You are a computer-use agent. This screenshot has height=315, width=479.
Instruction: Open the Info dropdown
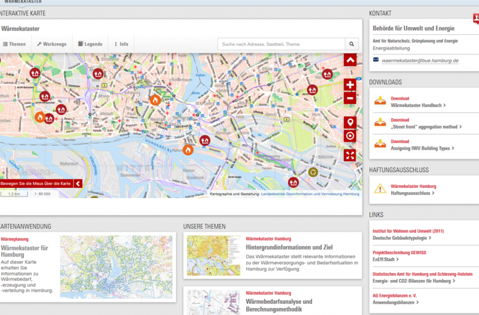[x=121, y=44]
